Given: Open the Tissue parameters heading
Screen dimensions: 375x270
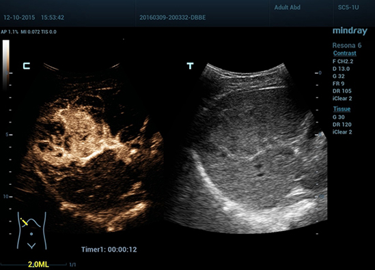Looking at the screenshot, I should [342, 109].
